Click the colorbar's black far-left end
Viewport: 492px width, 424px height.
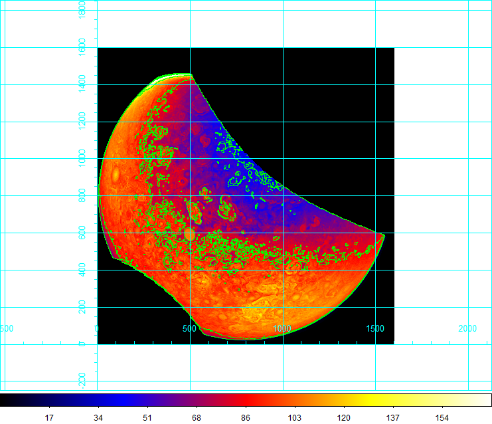click(x=4, y=399)
